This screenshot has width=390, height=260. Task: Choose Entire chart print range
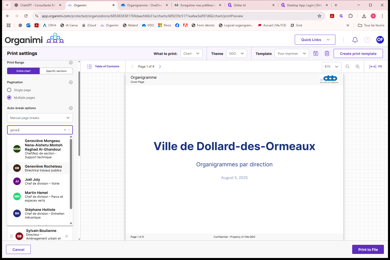tap(23, 71)
